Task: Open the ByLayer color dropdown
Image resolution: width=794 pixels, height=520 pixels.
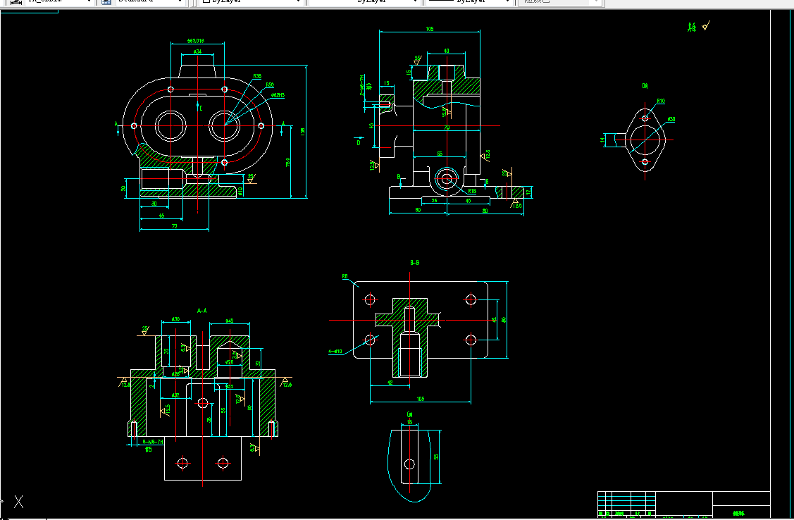Action: (x=251, y=1)
